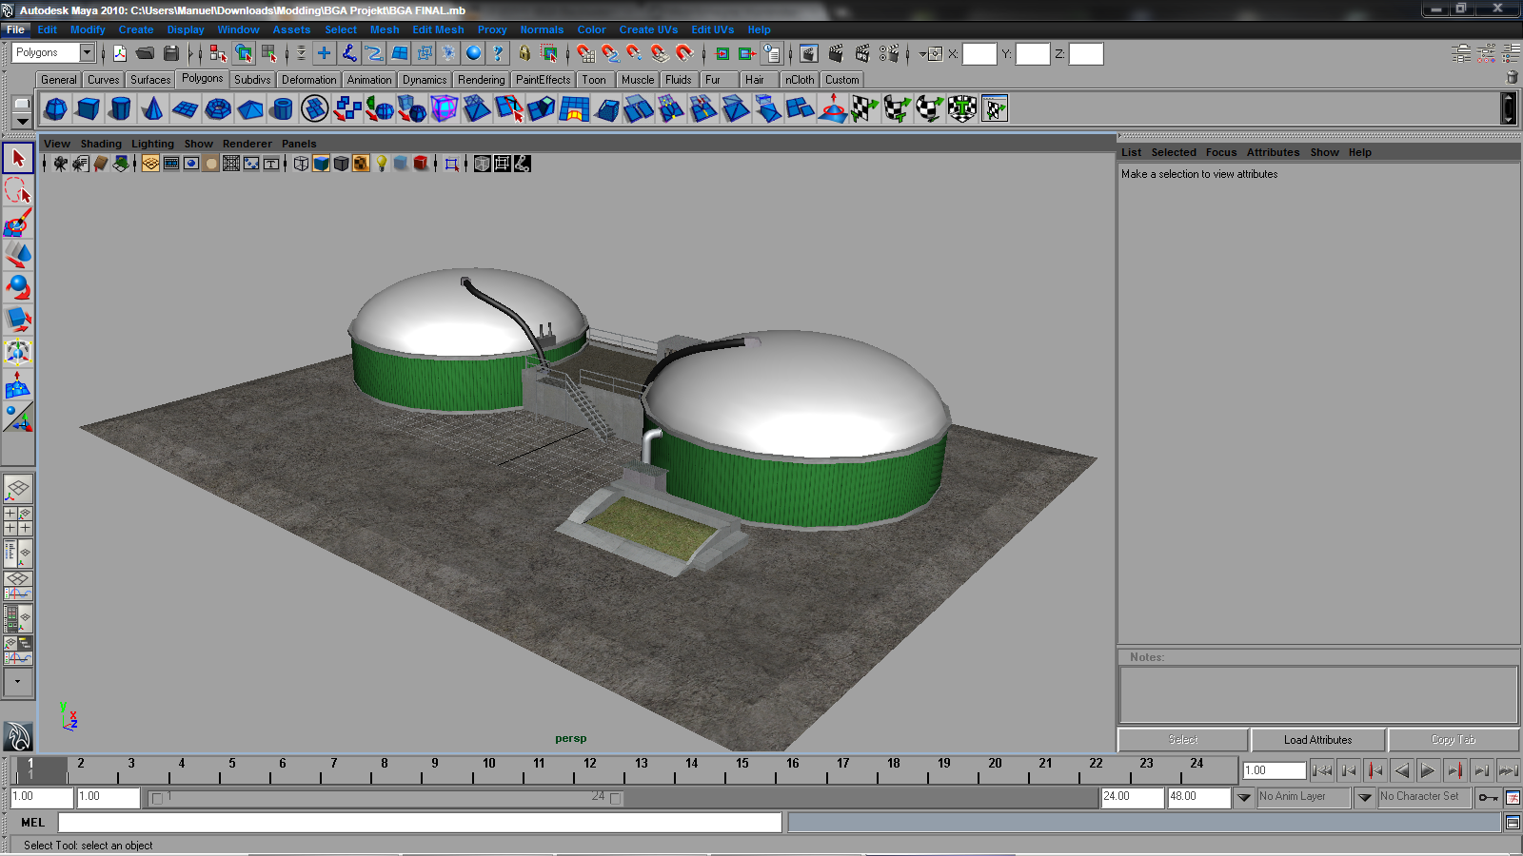1523x856 pixels.
Task: Create a polygon torus from shelf
Action: (217, 109)
